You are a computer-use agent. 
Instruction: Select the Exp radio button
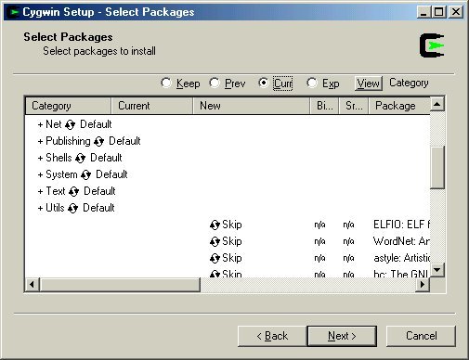(x=312, y=83)
